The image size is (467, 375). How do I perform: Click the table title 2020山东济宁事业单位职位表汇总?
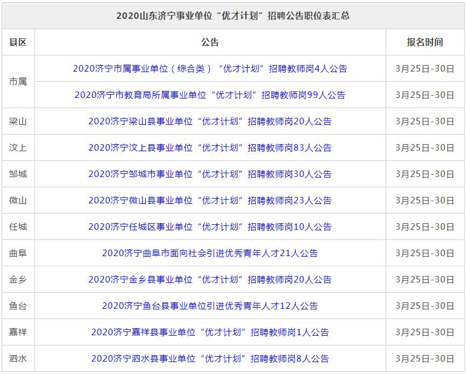[x=233, y=16]
